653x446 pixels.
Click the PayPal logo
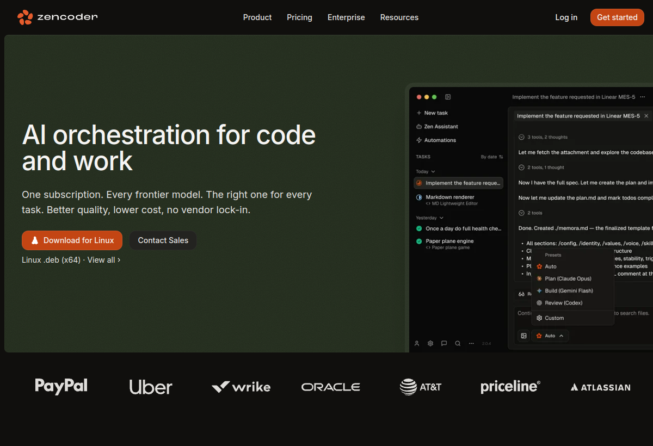pos(61,386)
